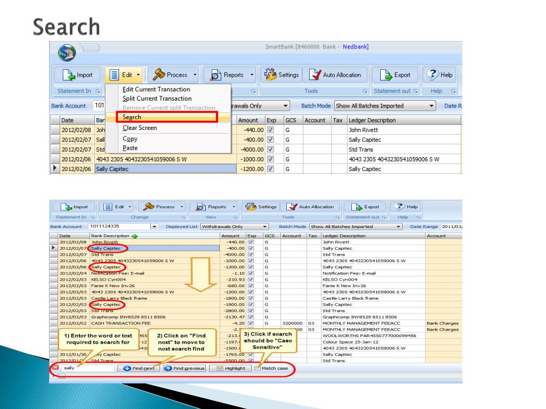Image resolution: width=546 pixels, height=409 pixels.
Task: Click the Auto Allocation checkmark icon in upper window
Action: 315,75
